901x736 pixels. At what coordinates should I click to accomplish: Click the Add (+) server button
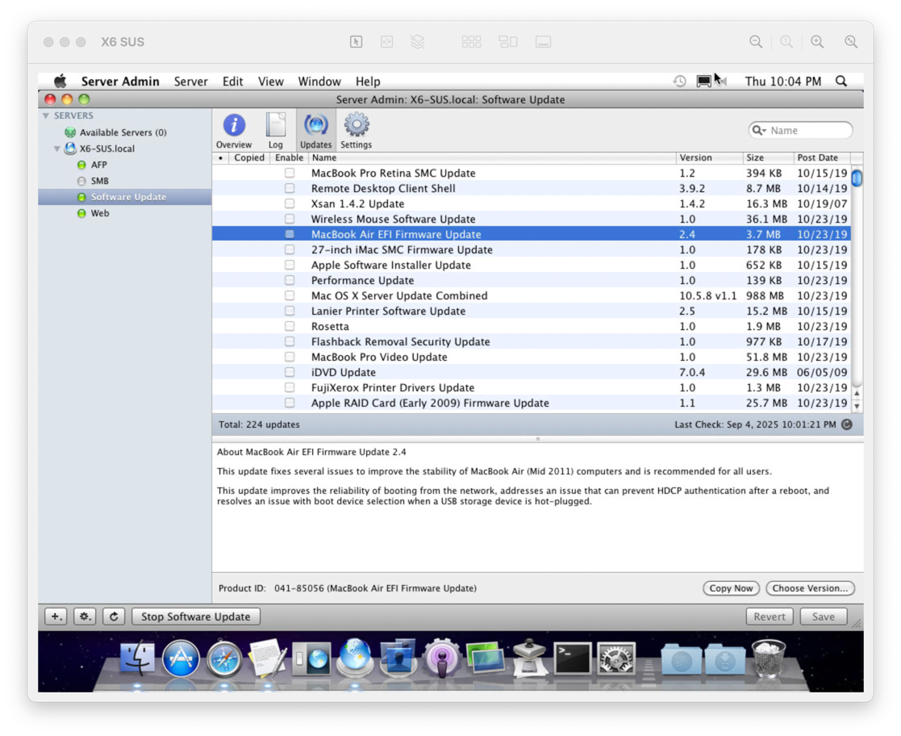click(56, 617)
